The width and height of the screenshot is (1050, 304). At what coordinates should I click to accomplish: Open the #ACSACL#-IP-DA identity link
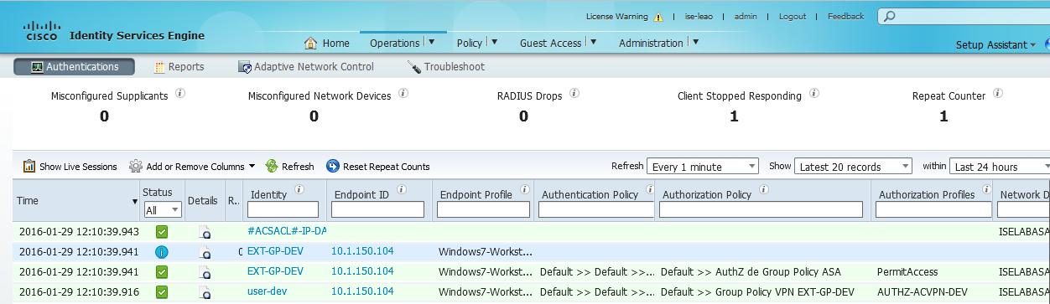[x=287, y=231]
